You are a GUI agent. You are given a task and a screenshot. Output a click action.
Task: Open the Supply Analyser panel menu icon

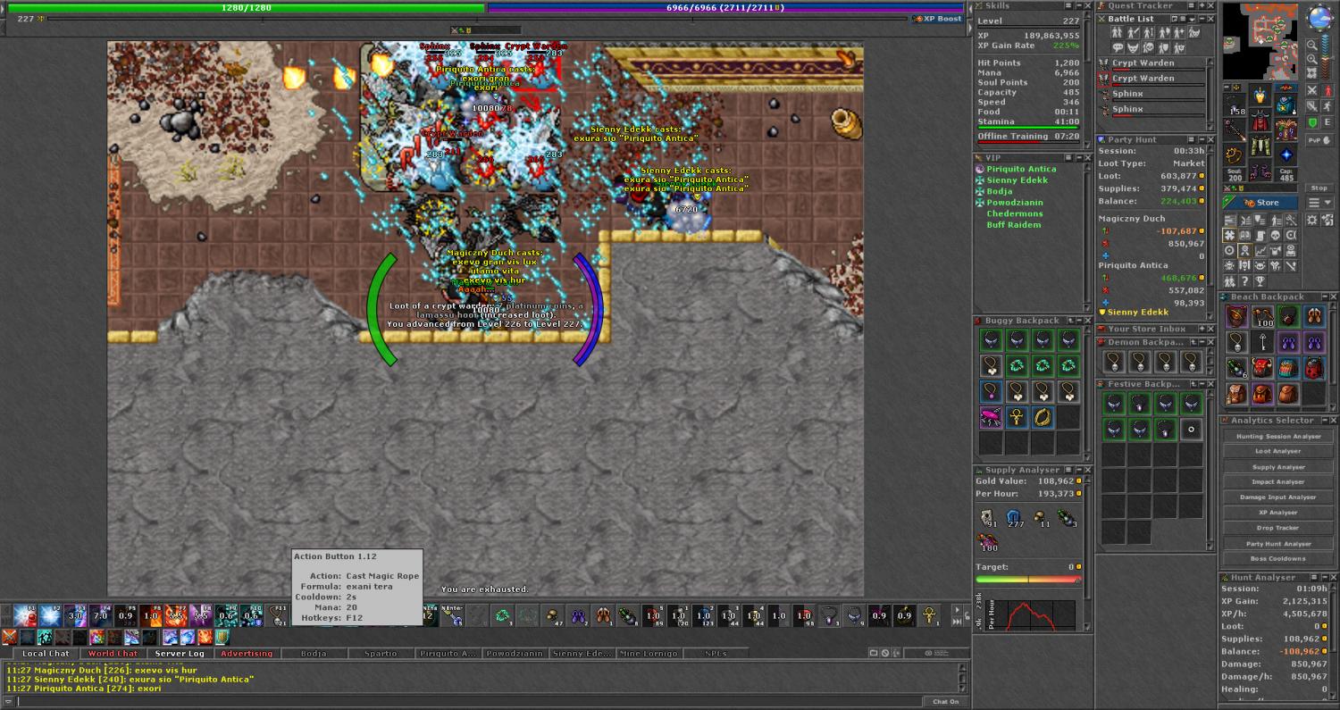1068,470
